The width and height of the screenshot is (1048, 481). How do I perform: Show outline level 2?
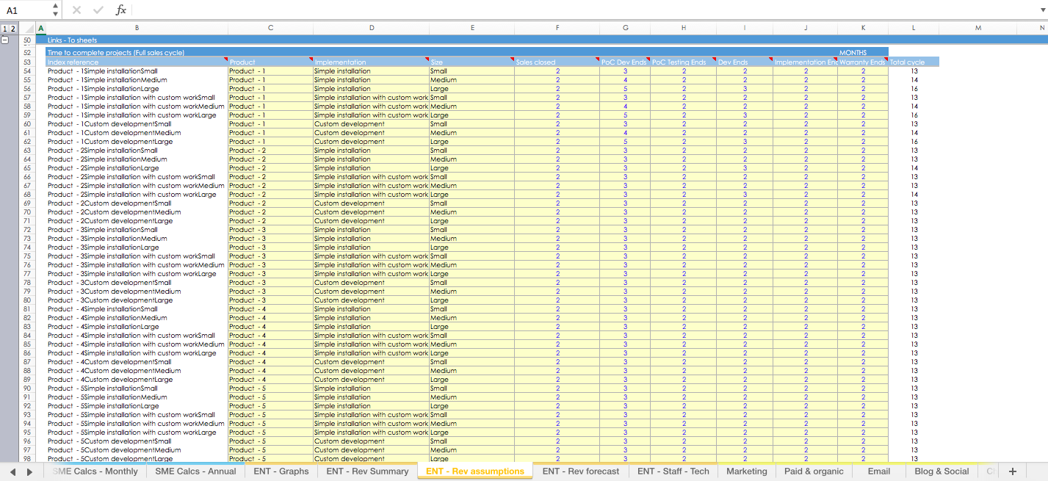12,28
